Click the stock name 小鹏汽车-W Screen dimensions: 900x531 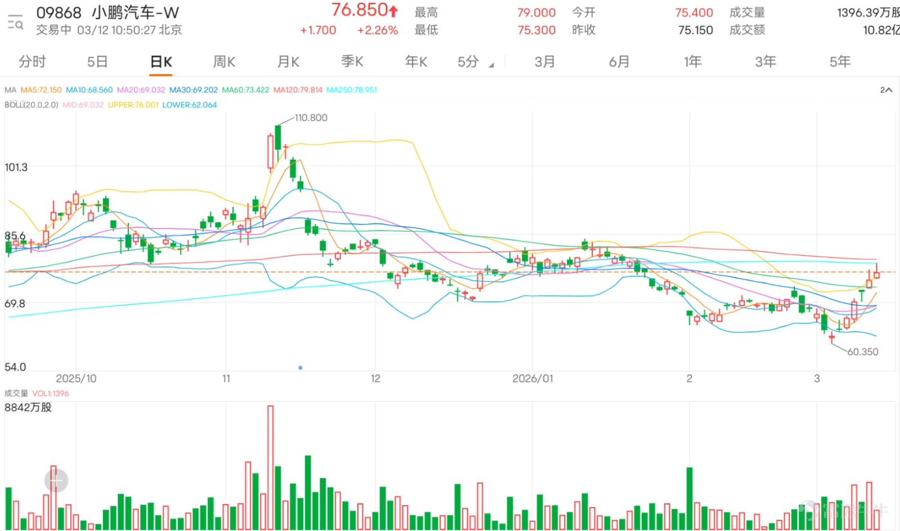[x=135, y=12]
